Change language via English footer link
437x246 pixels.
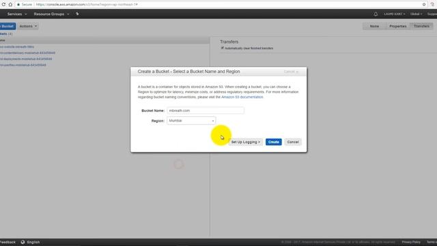click(x=33, y=242)
